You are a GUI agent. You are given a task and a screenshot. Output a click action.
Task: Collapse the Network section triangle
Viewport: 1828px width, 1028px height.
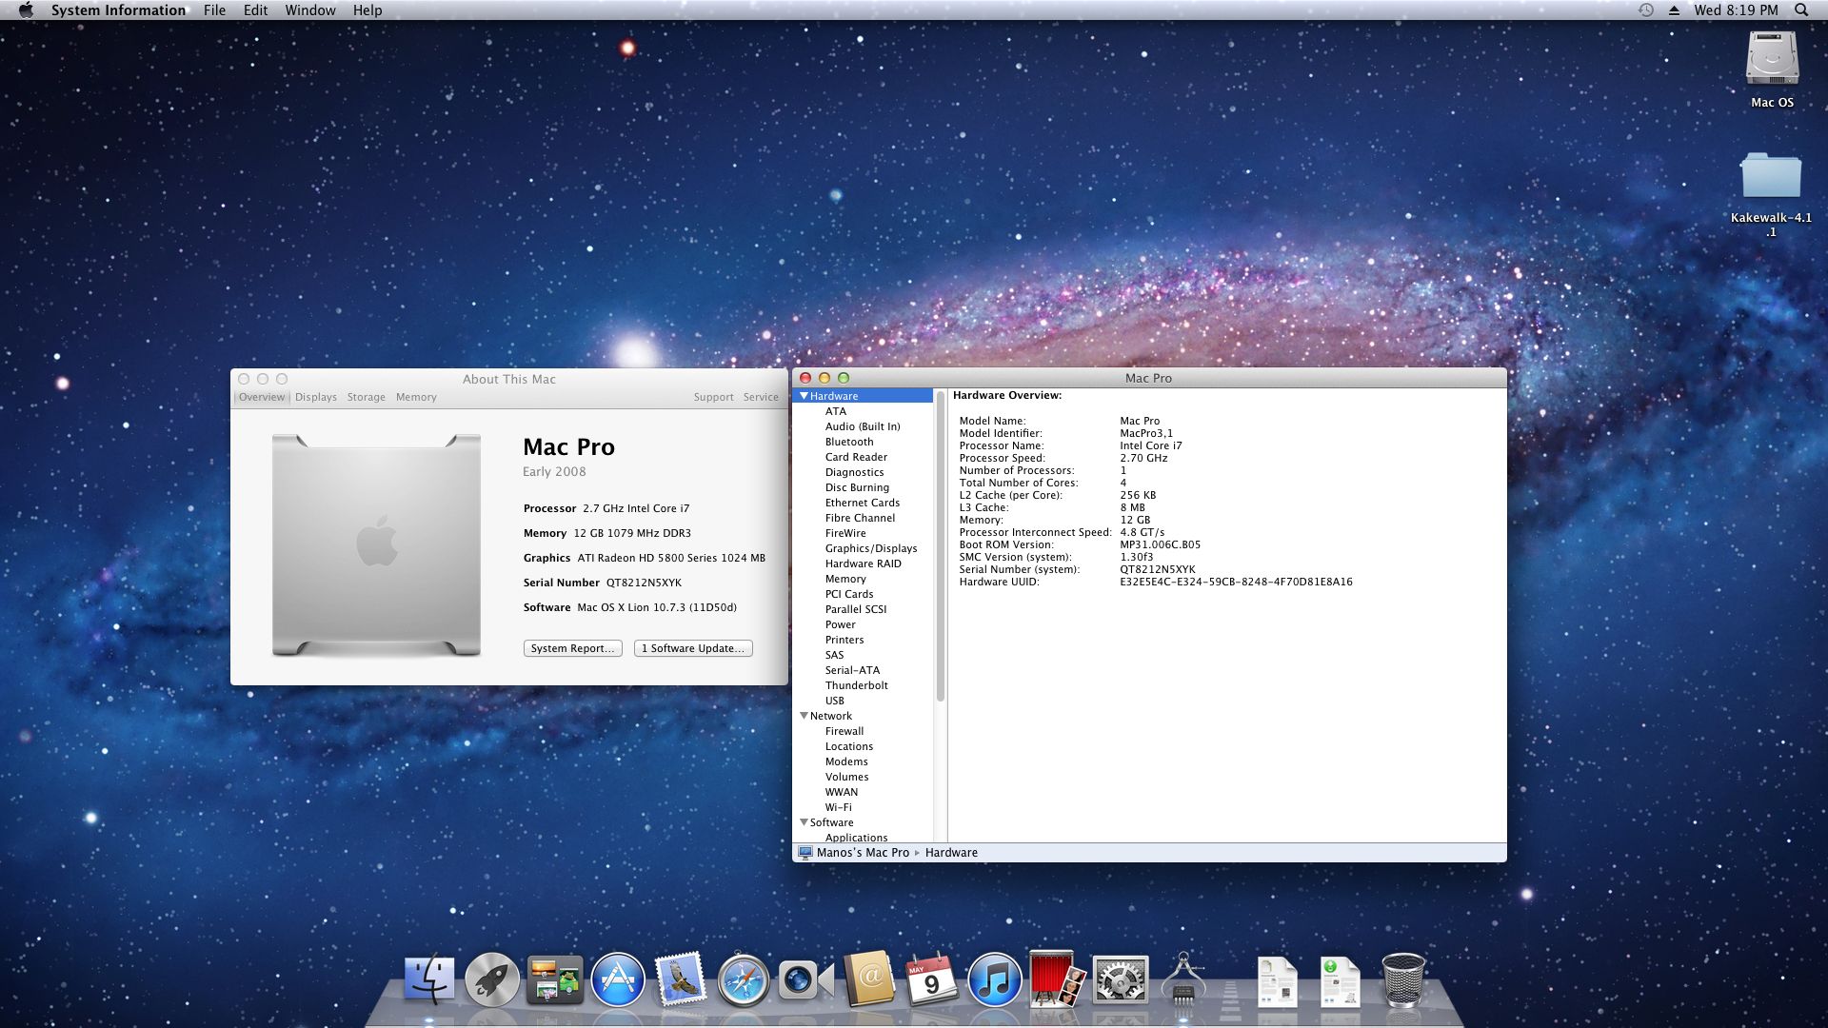[x=804, y=716]
